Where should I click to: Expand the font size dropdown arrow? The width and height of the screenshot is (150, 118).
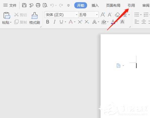coord(97,15)
